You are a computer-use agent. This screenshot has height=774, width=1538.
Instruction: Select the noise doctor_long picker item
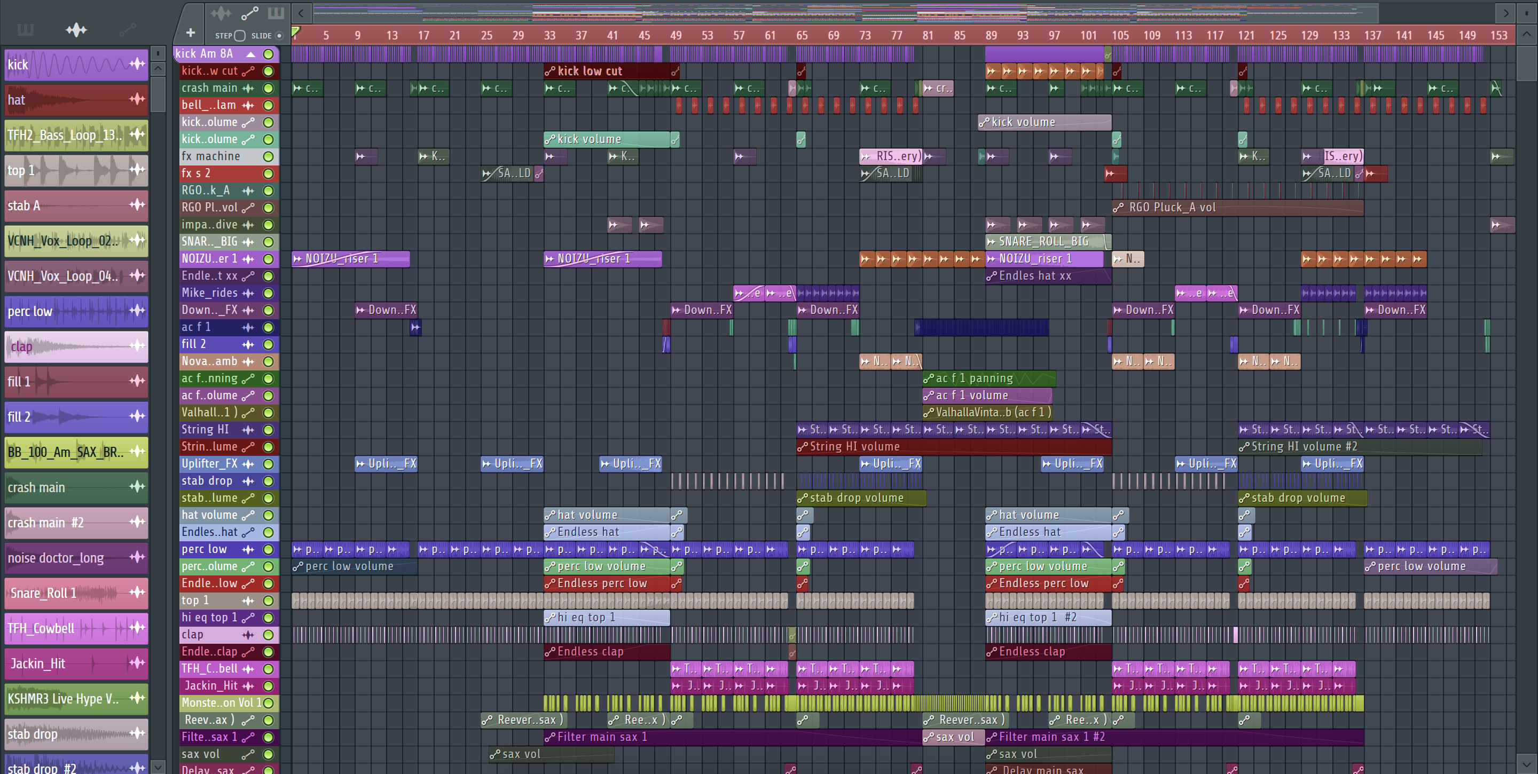click(76, 558)
